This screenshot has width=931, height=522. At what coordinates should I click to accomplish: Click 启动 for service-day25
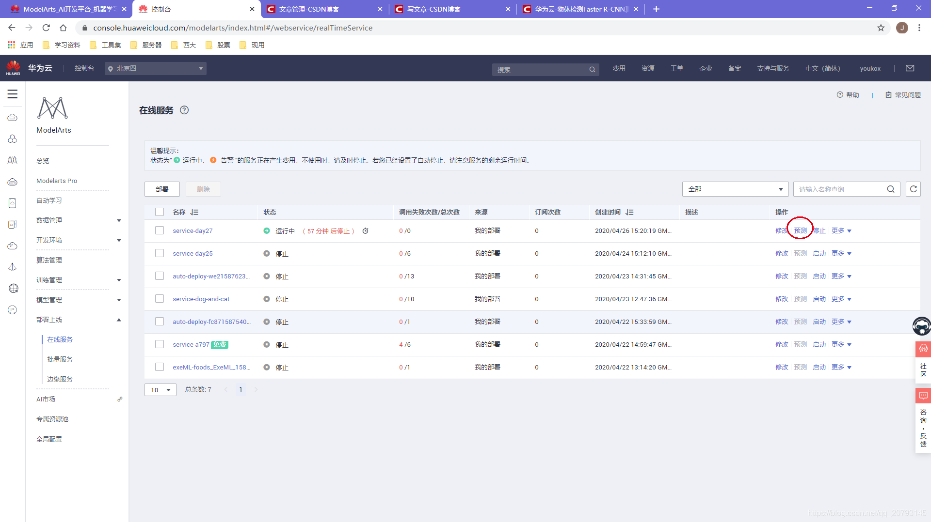click(x=819, y=253)
